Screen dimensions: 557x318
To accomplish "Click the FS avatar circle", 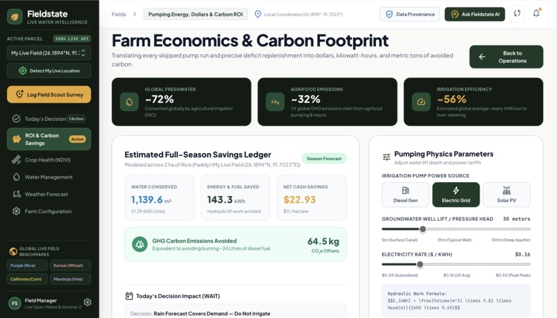I will pos(15,304).
